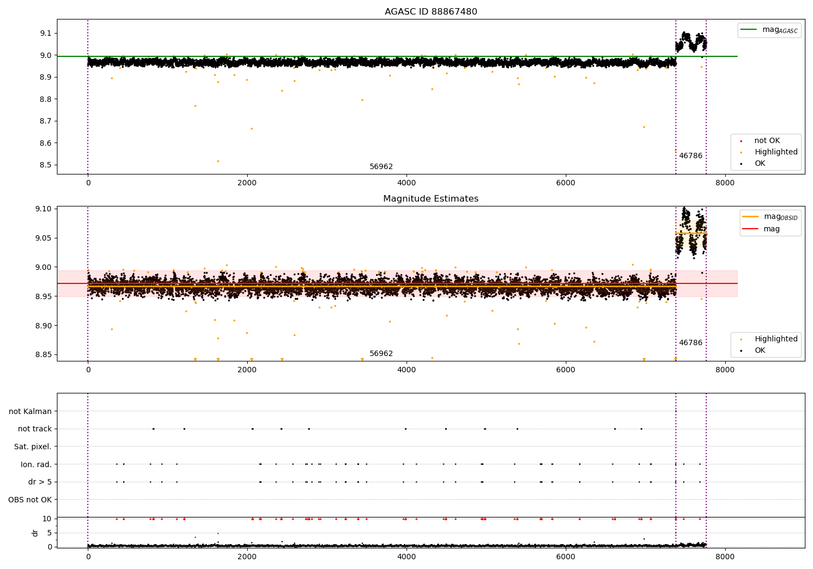Viewport: 813px width, 569px height.
Task: Click the 8000 x-axis tick under the top plot
Action: (725, 183)
